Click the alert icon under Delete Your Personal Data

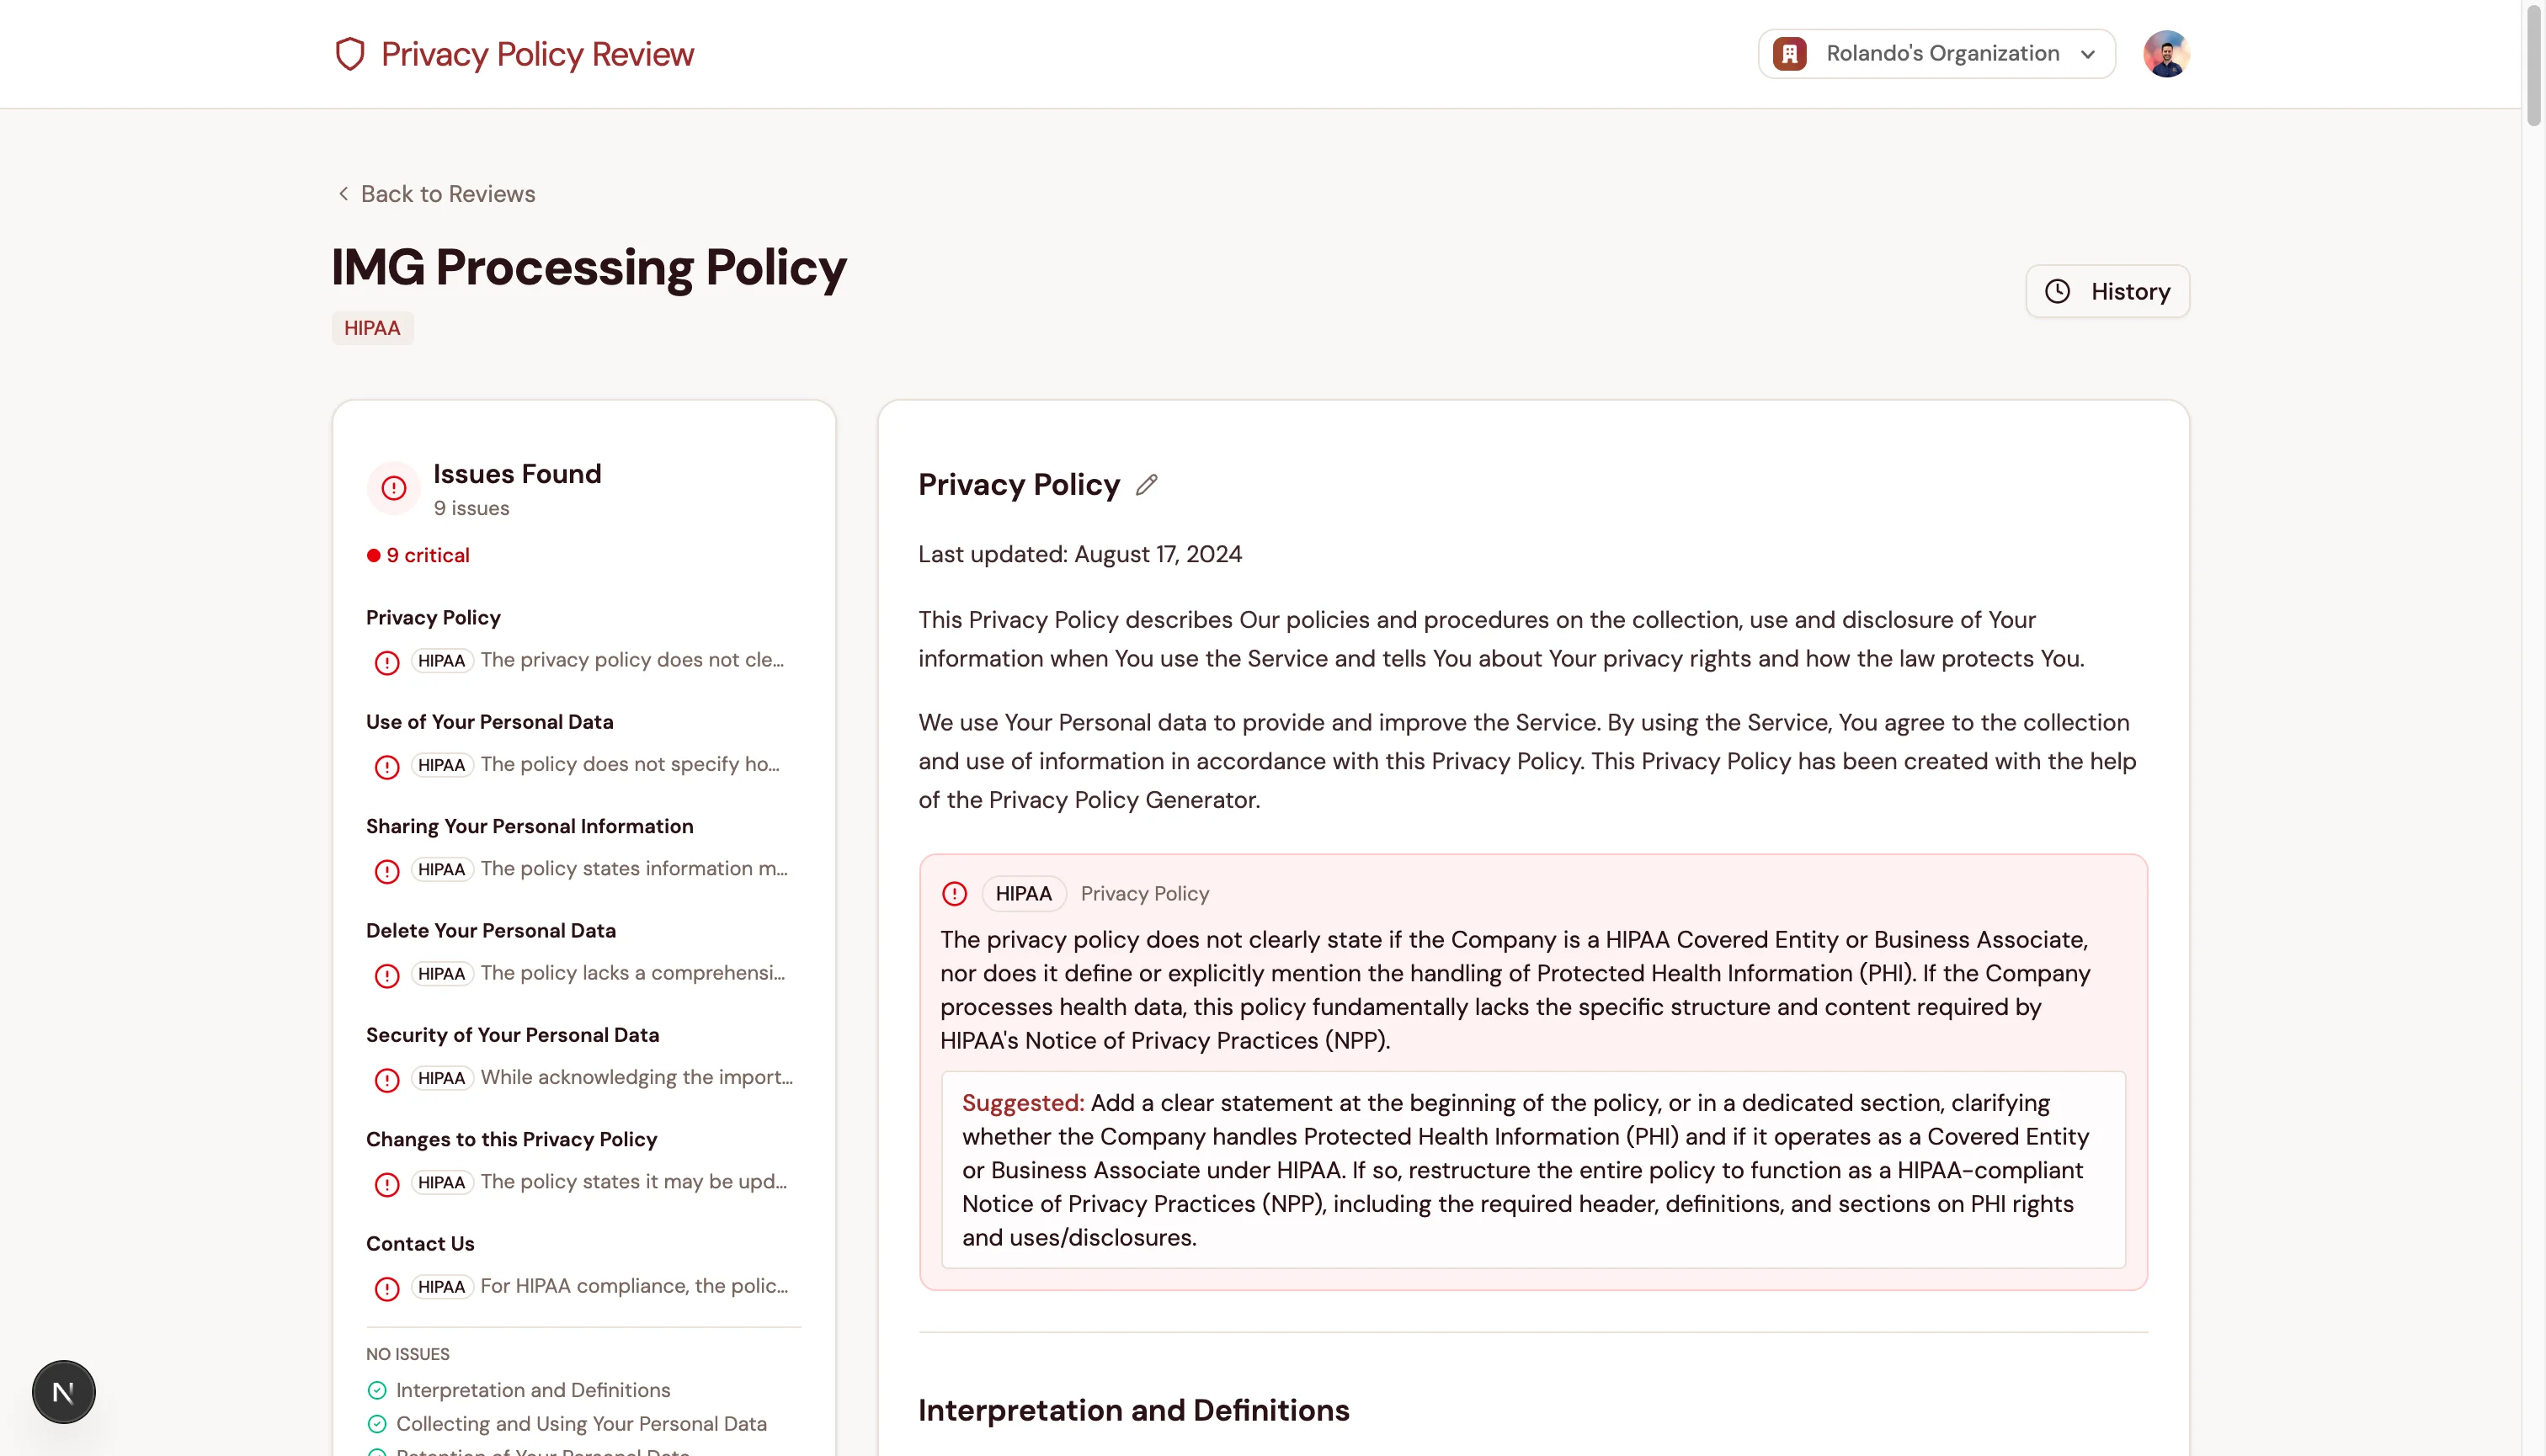point(387,976)
